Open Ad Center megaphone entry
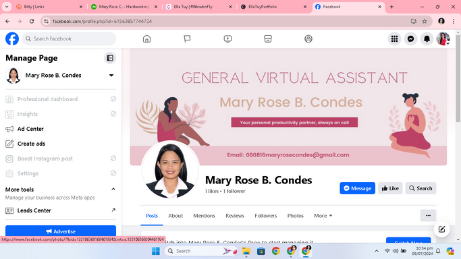Image resolution: width=461 pixels, height=259 pixels. tap(61, 129)
